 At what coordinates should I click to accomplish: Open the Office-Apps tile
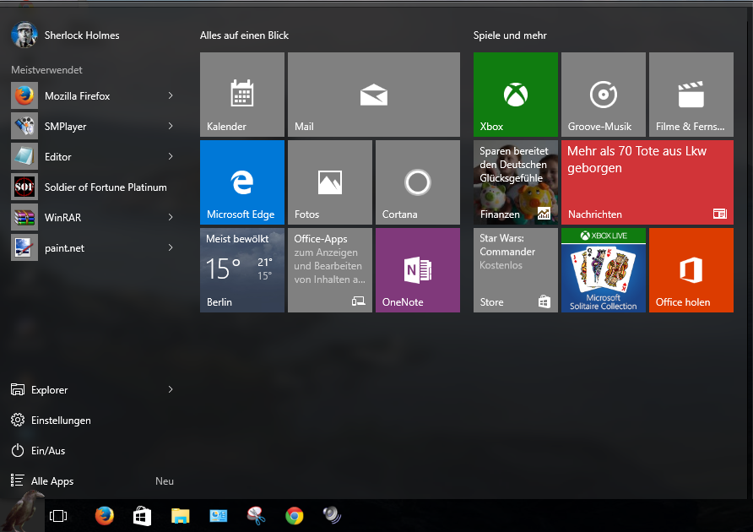click(330, 270)
